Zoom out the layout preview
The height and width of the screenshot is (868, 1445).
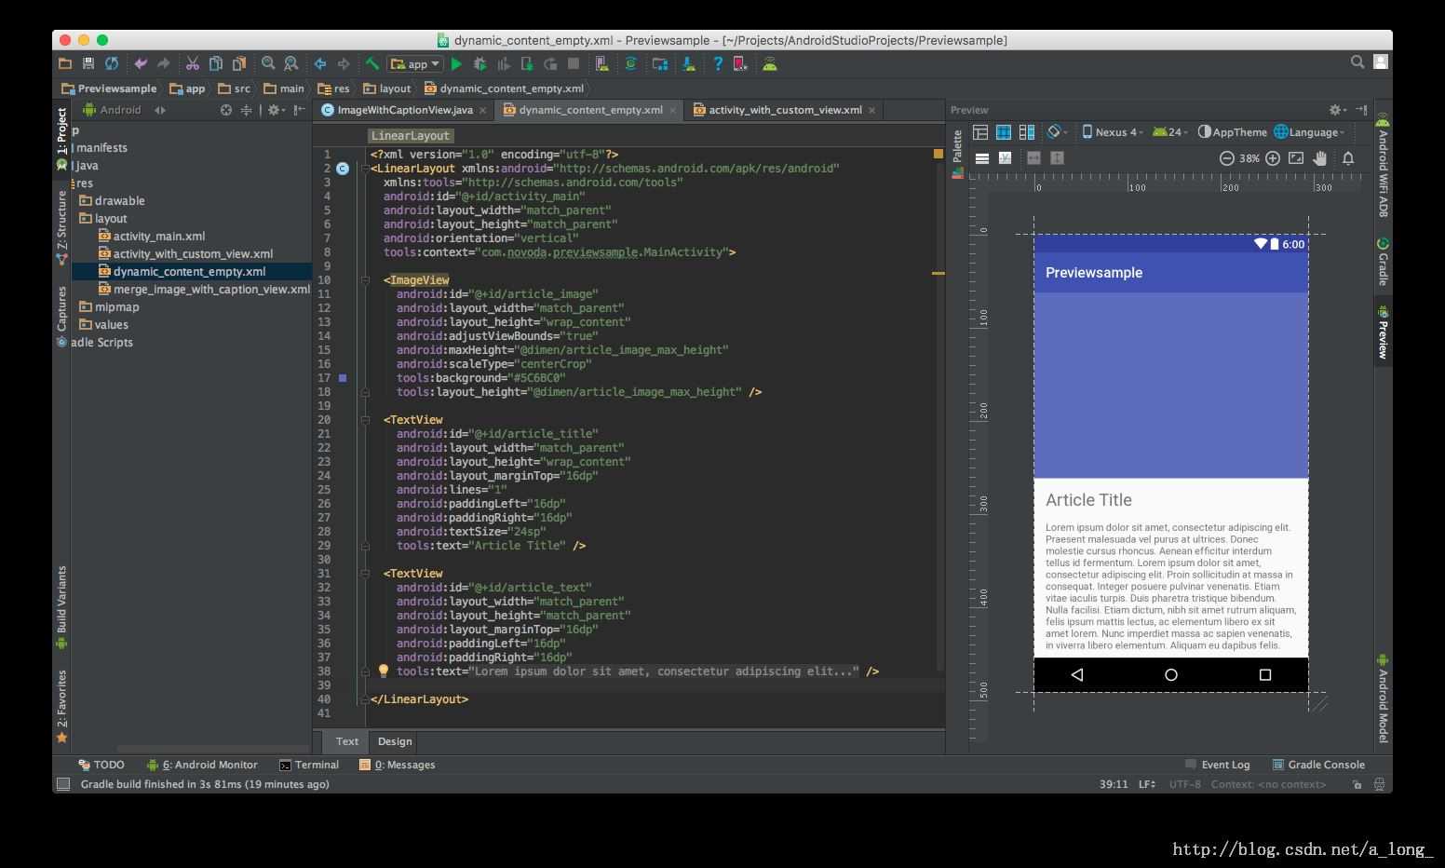point(1227,158)
